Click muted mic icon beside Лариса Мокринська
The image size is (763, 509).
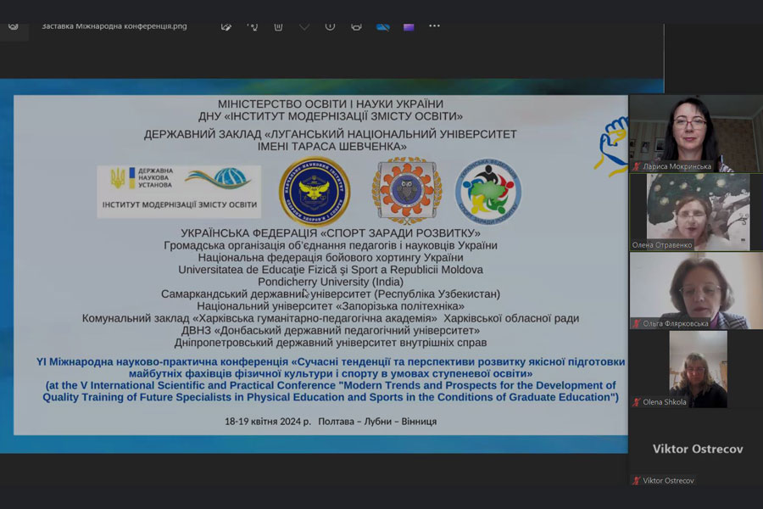637,166
